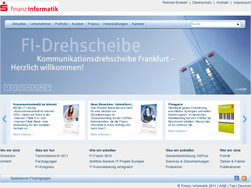This screenshot has width=251, height=188.
Task: Open AGB footer link
Action: [223, 186]
